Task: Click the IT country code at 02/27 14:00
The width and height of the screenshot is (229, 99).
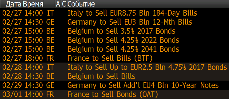Action: pos(51,13)
